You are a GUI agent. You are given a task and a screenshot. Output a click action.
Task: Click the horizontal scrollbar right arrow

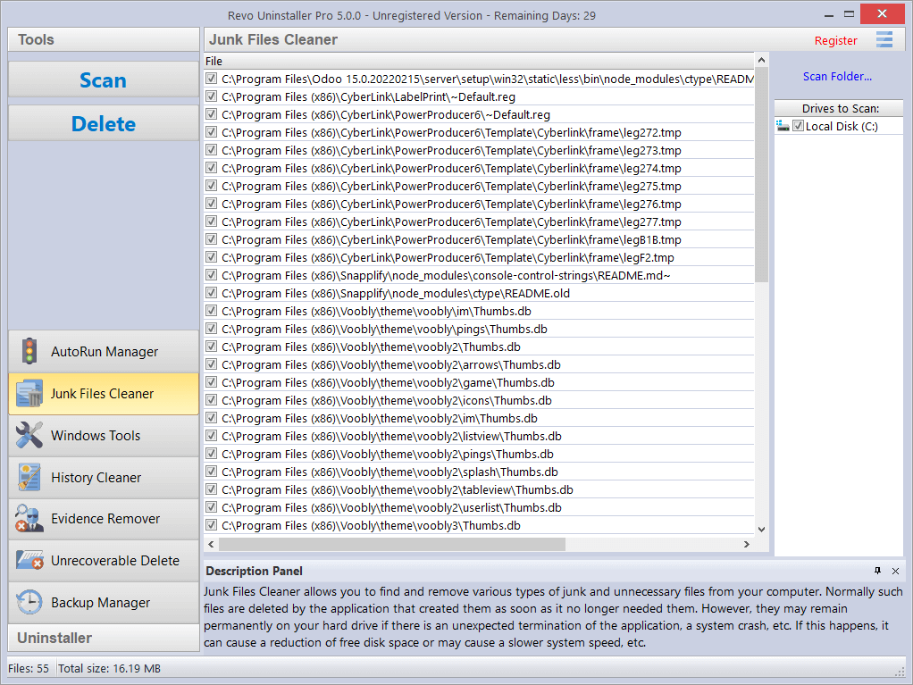(747, 544)
